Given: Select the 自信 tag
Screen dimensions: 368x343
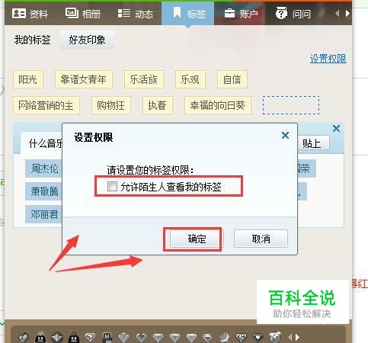Looking at the screenshot, I should click(232, 79).
